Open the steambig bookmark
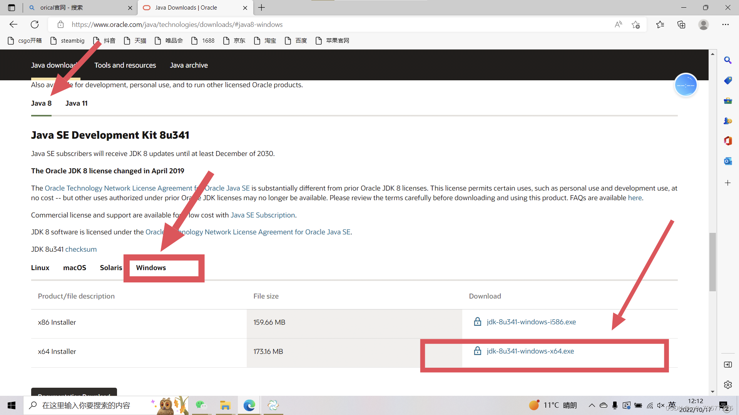 (x=67, y=41)
